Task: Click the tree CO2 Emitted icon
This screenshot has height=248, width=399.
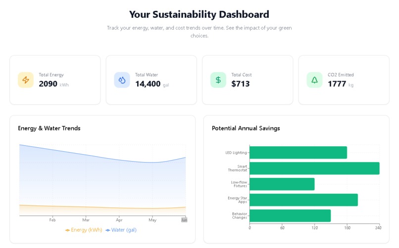Action: 314,80
